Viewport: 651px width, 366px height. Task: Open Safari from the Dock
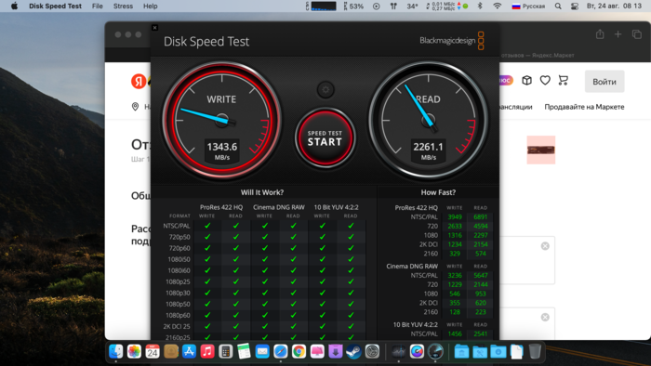point(280,351)
